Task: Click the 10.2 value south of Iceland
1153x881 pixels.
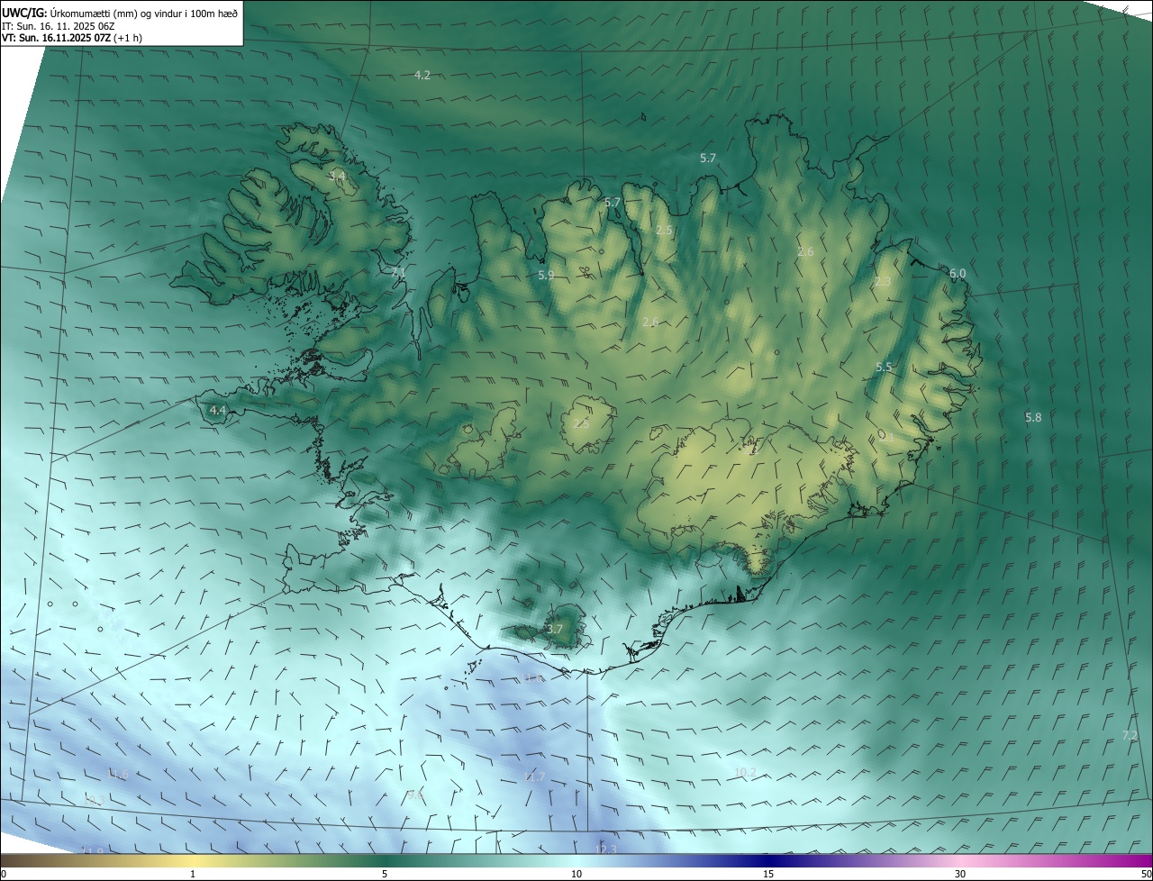Action: pyautogui.click(x=745, y=772)
